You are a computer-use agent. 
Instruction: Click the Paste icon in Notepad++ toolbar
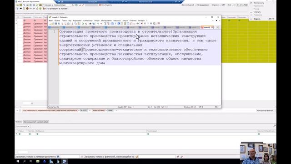pos(79,24)
